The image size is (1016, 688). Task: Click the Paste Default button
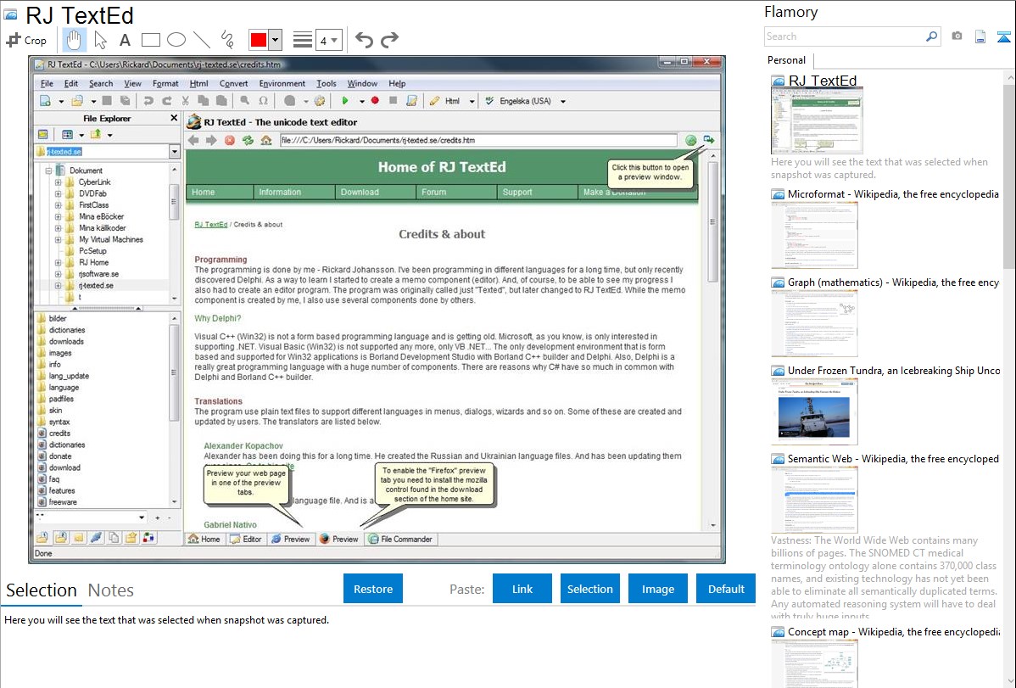point(726,589)
